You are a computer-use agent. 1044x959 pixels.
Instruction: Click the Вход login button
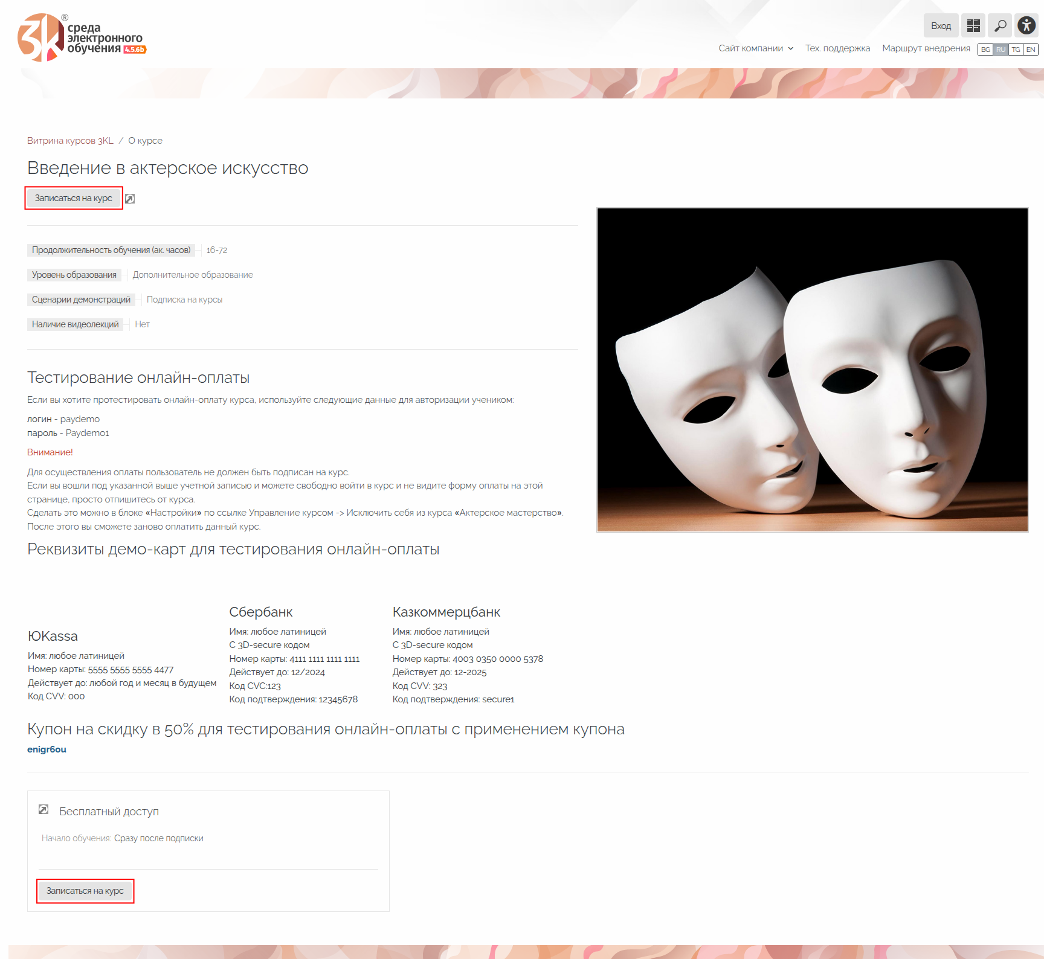[941, 26]
